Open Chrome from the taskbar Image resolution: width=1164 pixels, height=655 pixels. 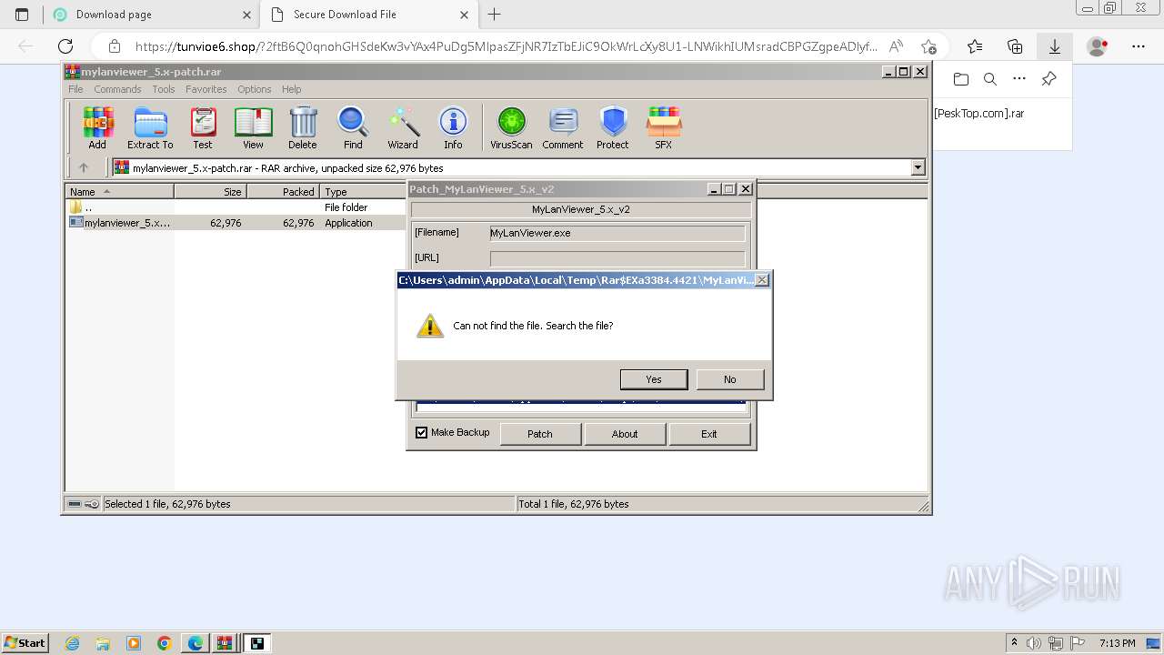[x=165, y=643]
